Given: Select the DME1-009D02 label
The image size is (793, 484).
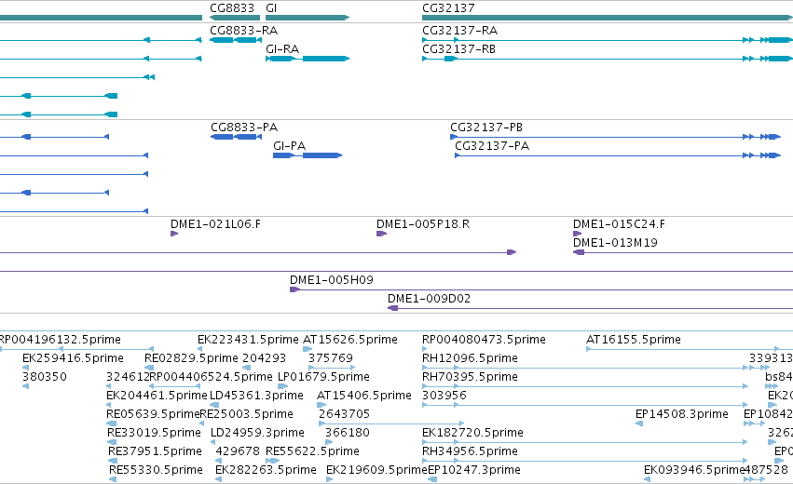Looking at the screenshot, I should 429,299.
